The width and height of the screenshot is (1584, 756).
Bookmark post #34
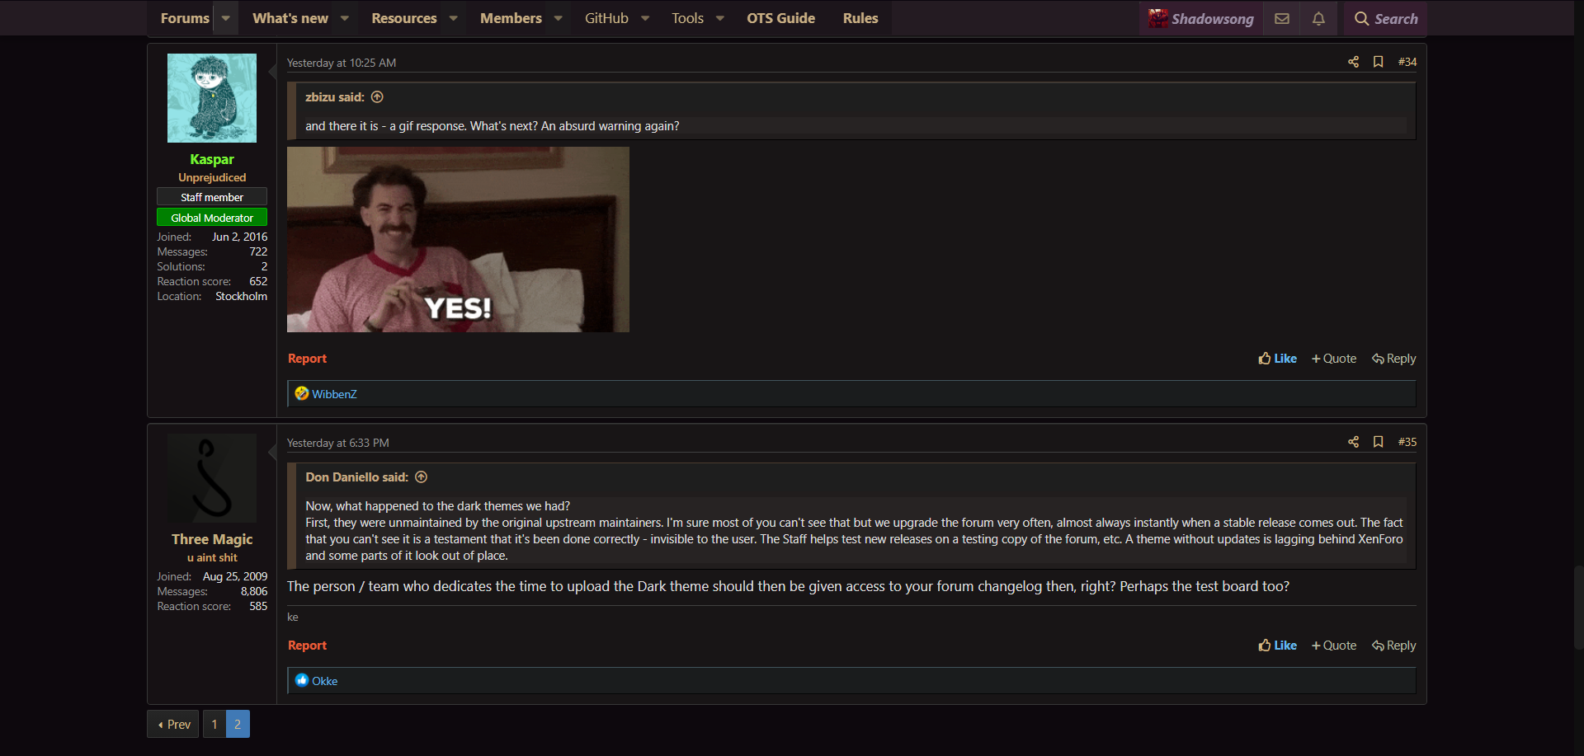(1378, 62)
